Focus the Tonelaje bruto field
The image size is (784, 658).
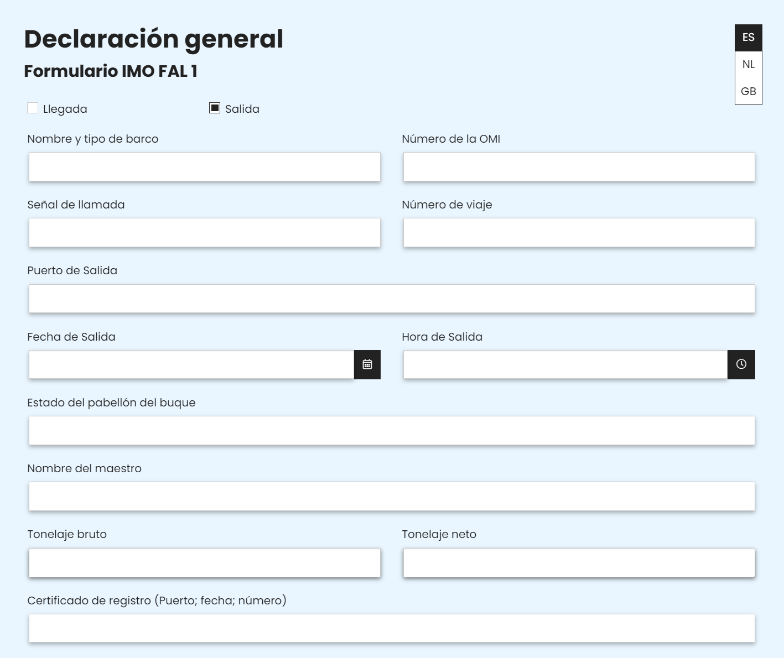point(204,563)
